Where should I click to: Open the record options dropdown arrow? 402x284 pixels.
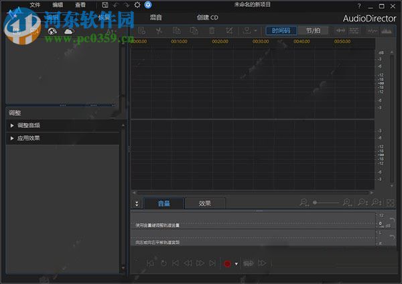[236, 264]
